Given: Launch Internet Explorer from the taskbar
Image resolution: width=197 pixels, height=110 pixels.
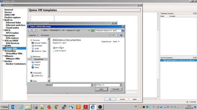Looking at the screenshot, I should [21, 107].
